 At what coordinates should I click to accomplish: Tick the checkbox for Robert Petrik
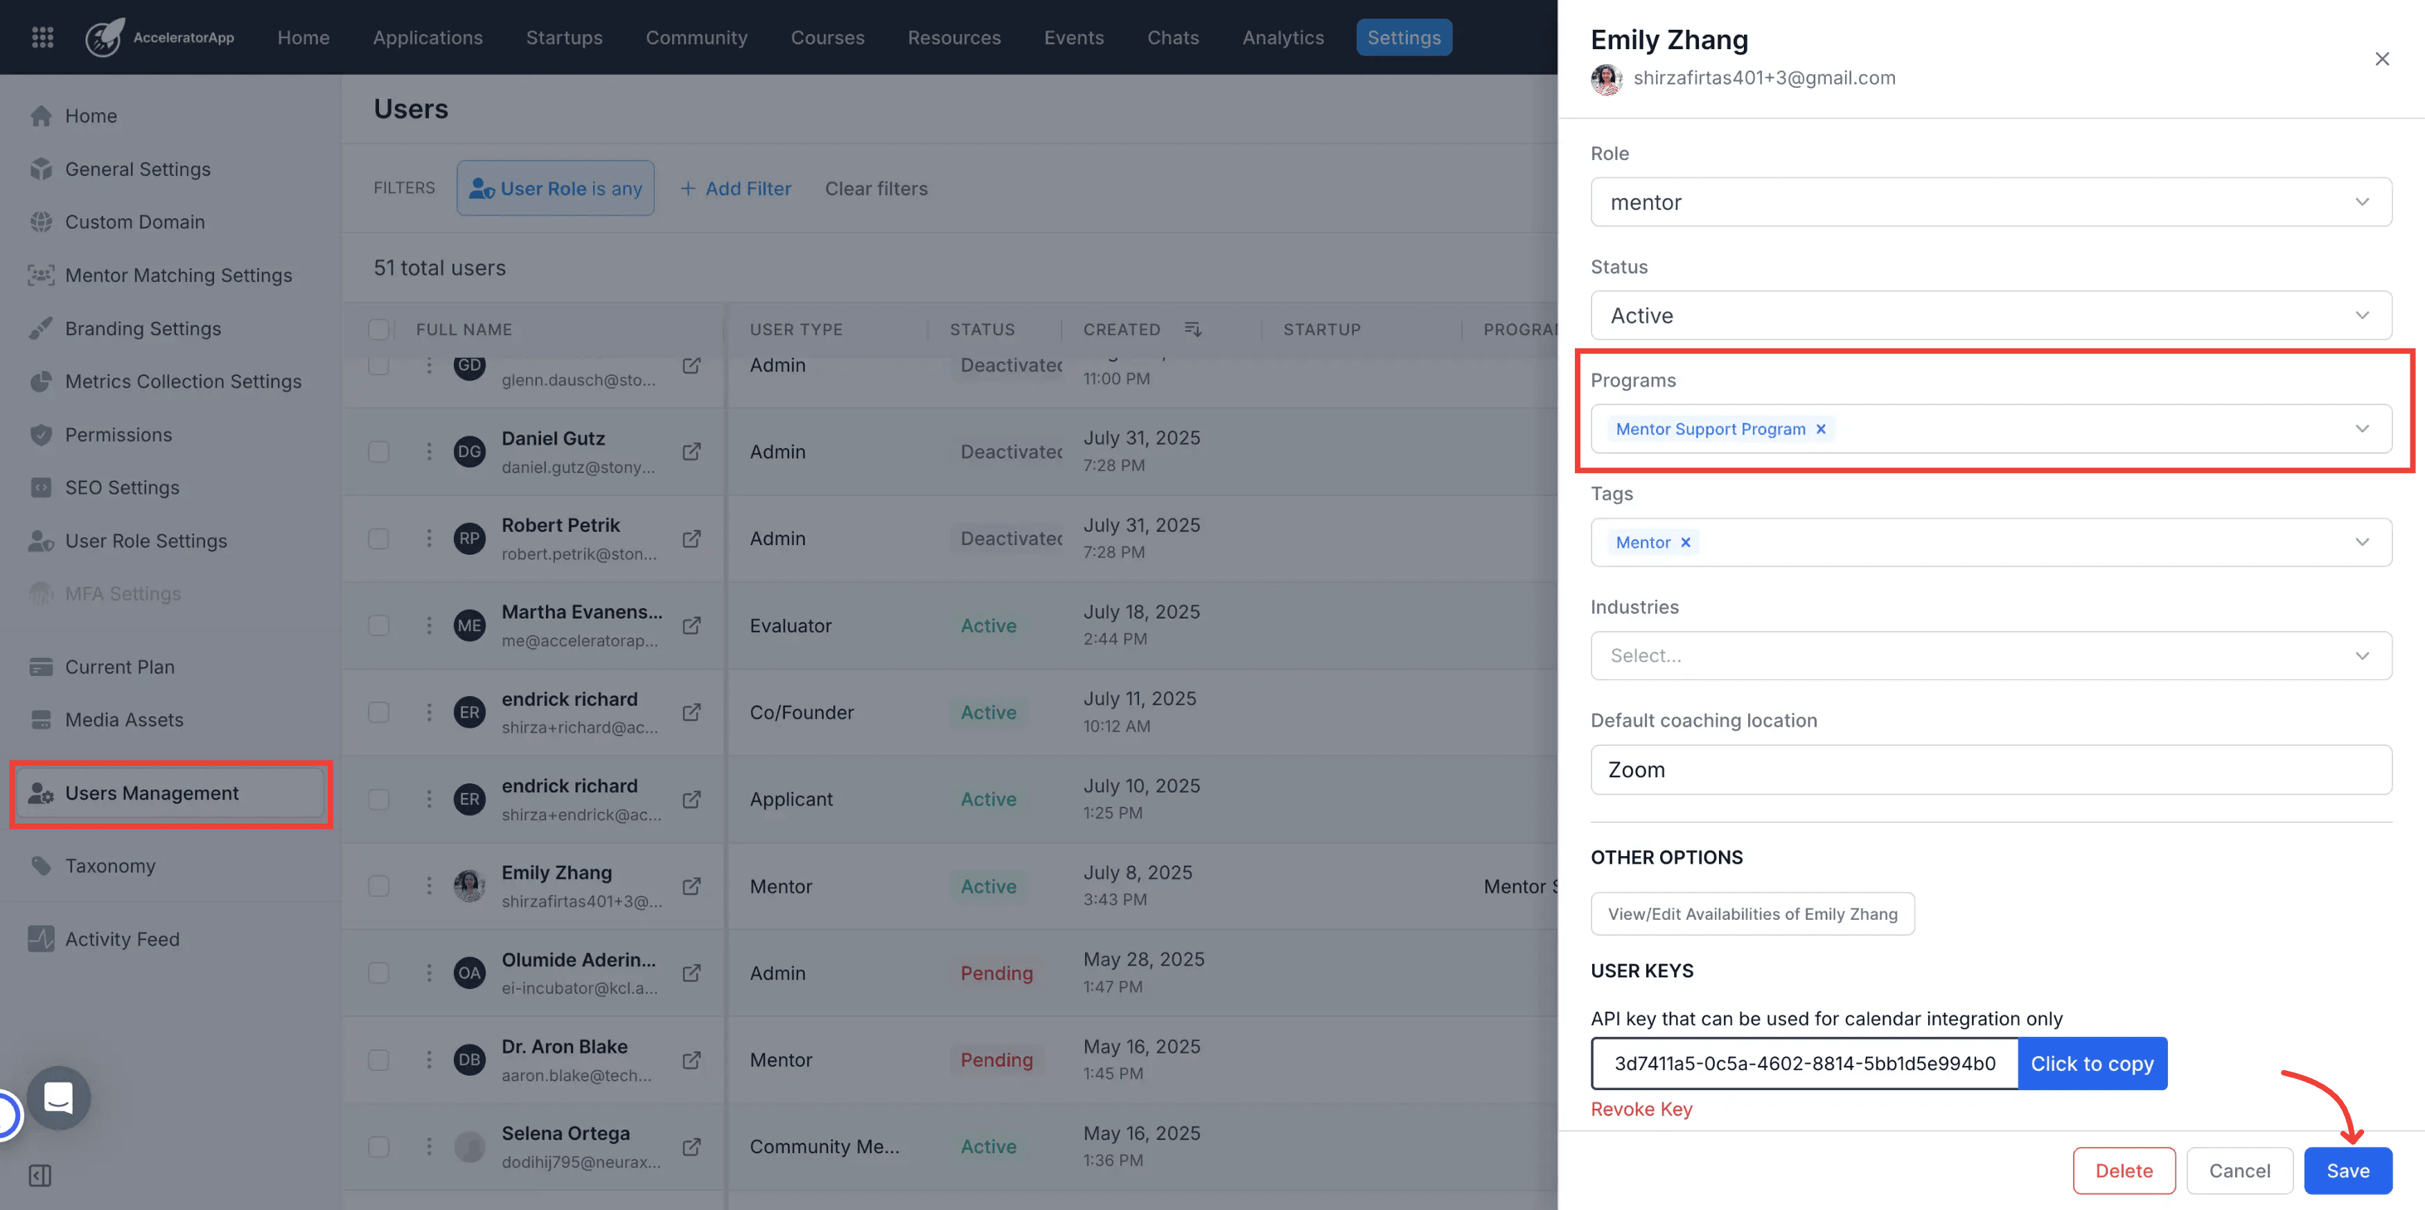point(378,539)
